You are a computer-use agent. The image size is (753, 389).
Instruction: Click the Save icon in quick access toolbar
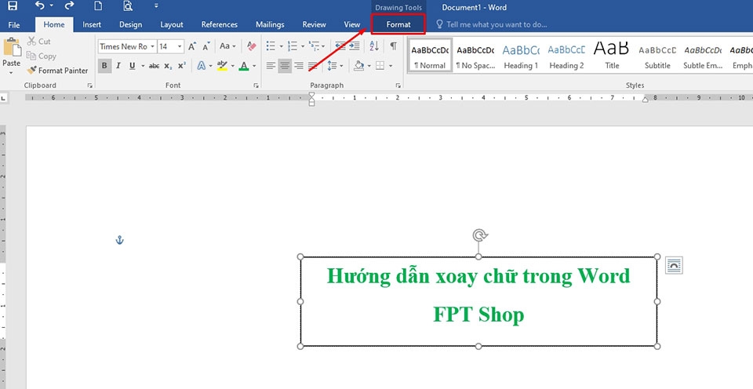13,6
